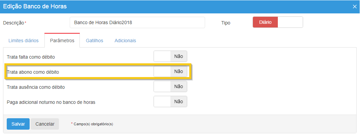Select the Parâmetros tab

pyautogui.click(x=62, y=41)
